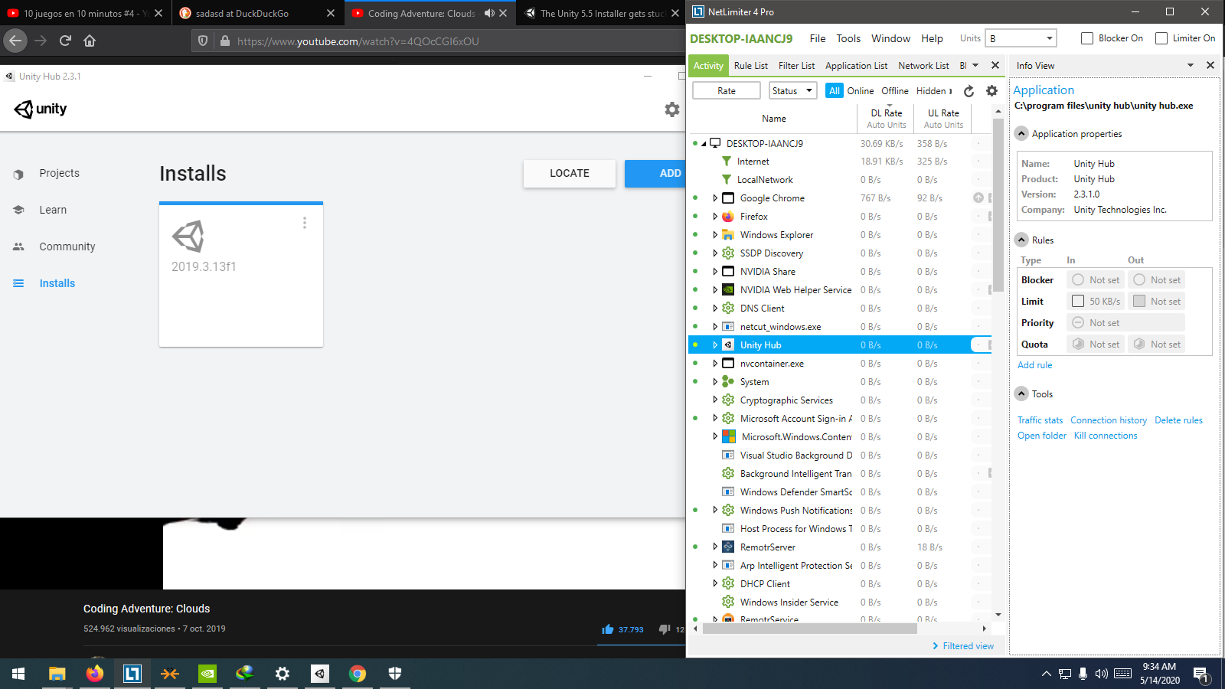Open NetLimiter activity view settings gear
Image resolution: width=1225 pixels, height=689 pixels.
tap(991, 91)
